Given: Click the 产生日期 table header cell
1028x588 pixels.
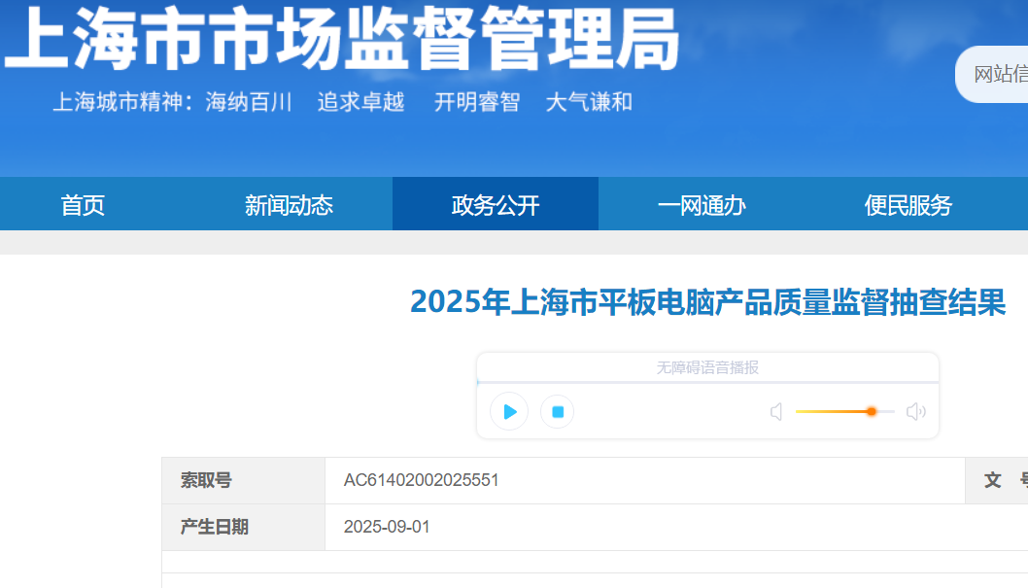Looking at the screenshot, I should 215,527.
